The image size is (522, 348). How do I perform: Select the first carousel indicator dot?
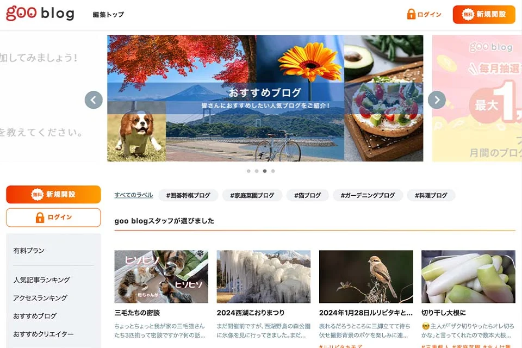point(248,171)
